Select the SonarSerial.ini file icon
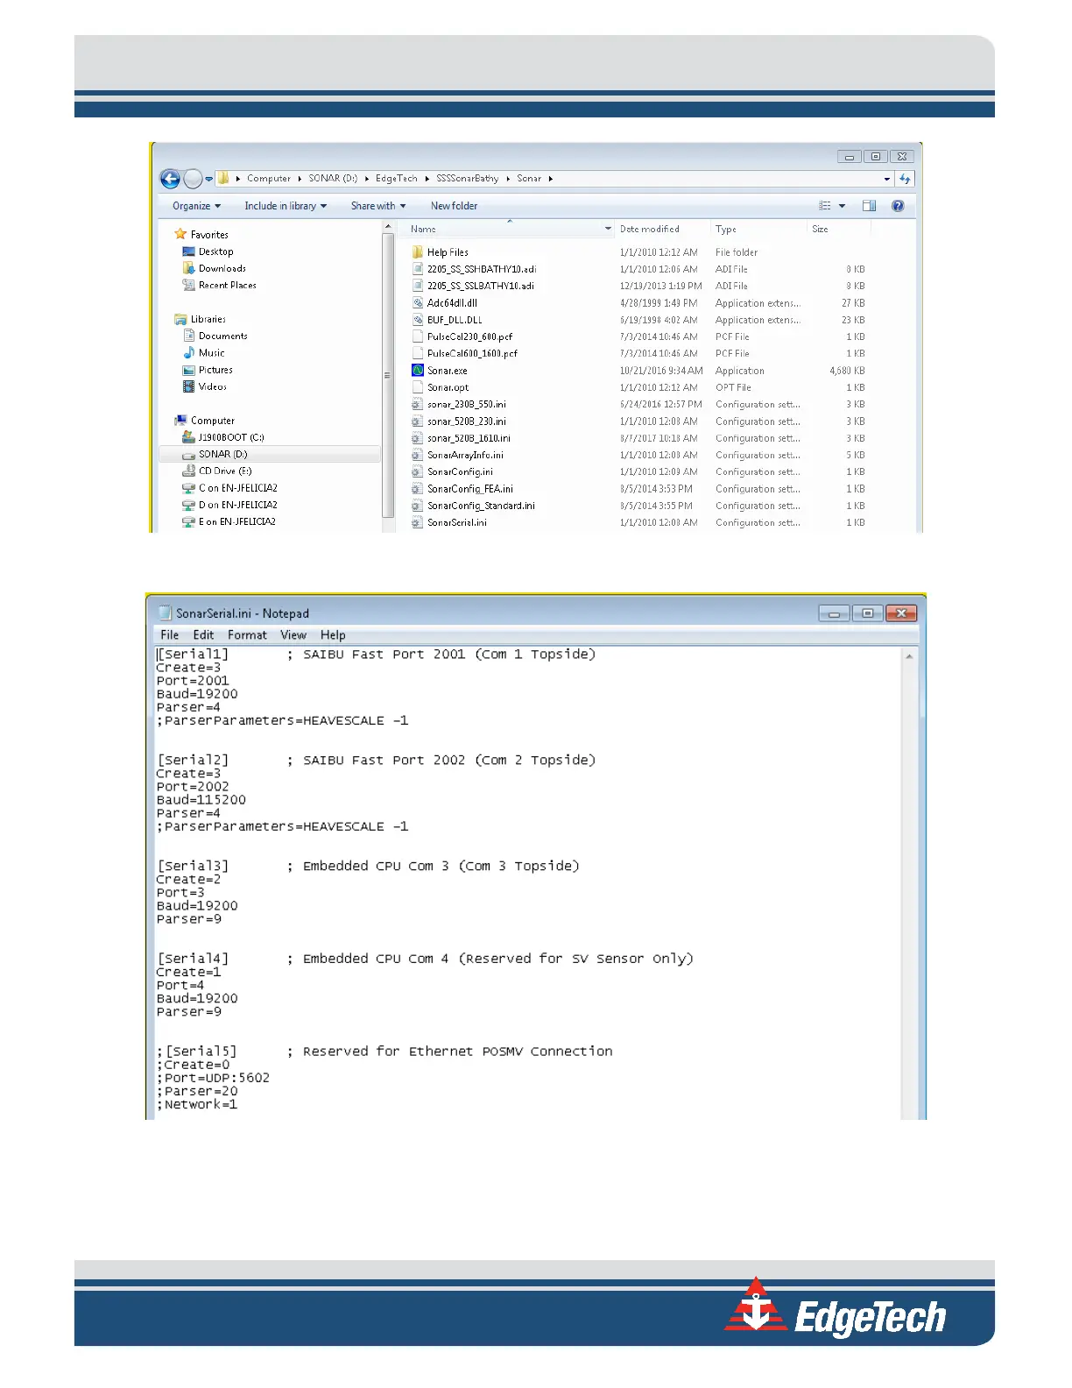The width and height of the screenshot is (1072, 1388). tap(418, 522)
